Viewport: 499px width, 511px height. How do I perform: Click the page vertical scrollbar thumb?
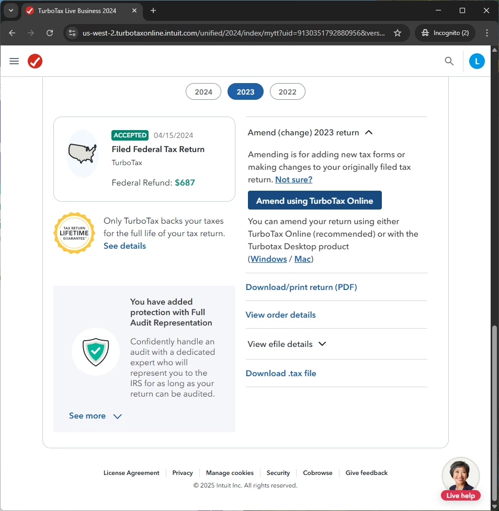pos(494,412)
